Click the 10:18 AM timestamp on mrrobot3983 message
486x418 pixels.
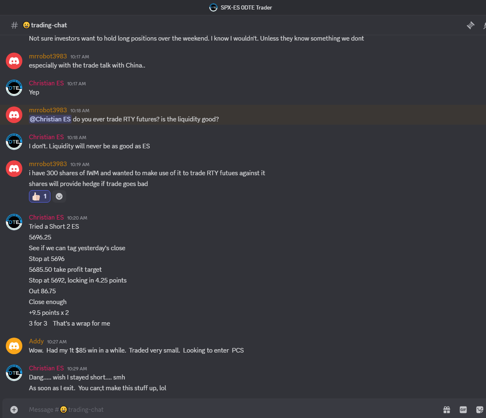pos(80,111)
